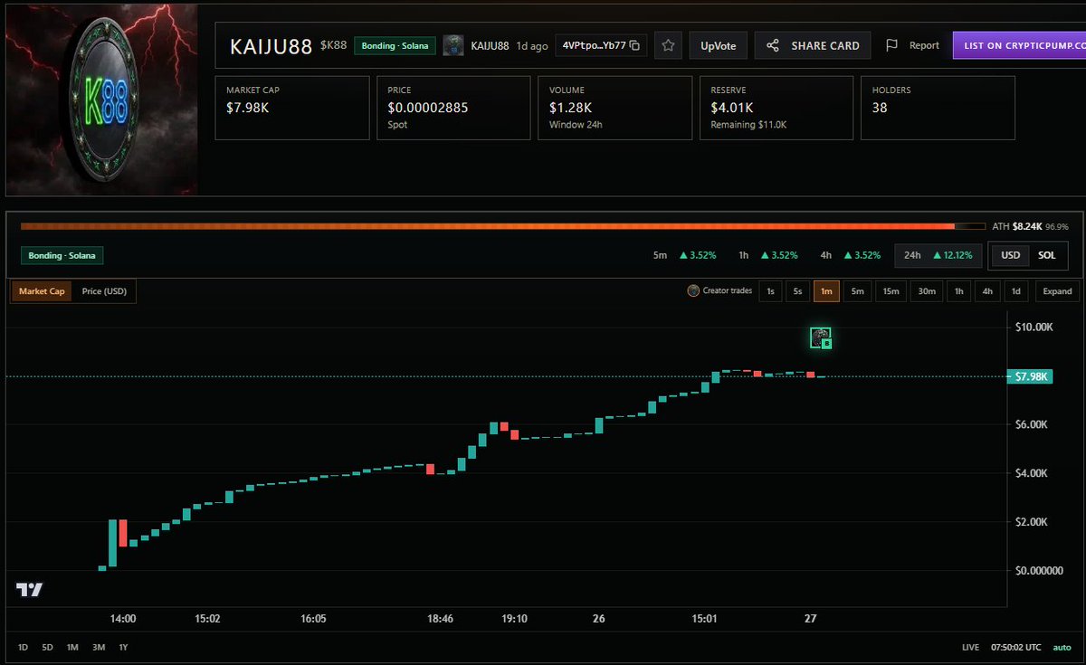The height and width of the screenshot is (665, 1086).
Task: Set chart range to 1D
Action: pyautogui.click(x=24, y=648)
